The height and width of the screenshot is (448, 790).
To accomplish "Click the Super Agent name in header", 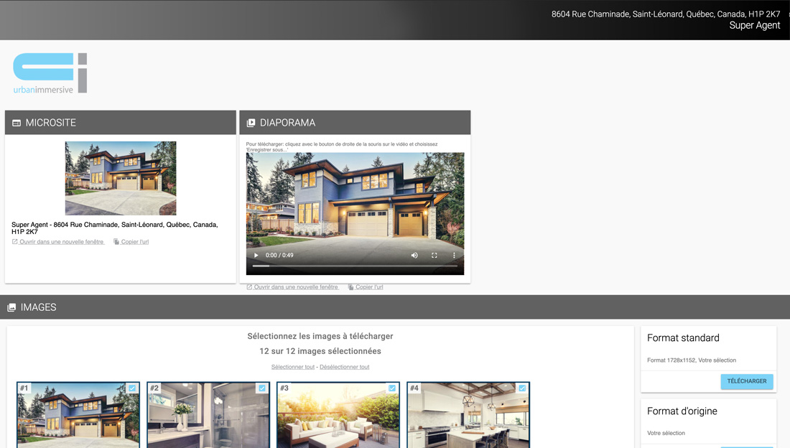I will coord(755,26).
